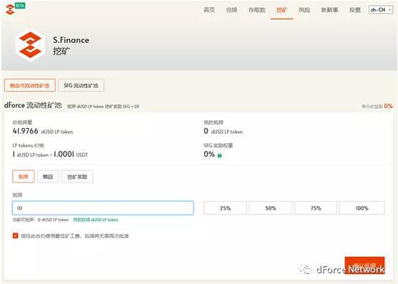Click the S.Finance title text
Screen dimensions: 398x284
coord(71,40)
